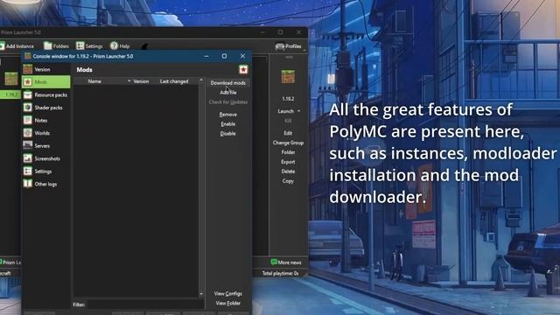Click Download mods button
The width and height of the screenshot is (560, 315).
[227, 83]
